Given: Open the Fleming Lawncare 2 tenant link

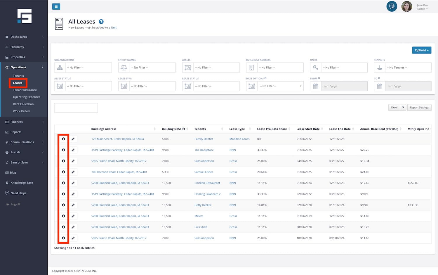Looking at the screenshot, I should (x=207, y=194).
